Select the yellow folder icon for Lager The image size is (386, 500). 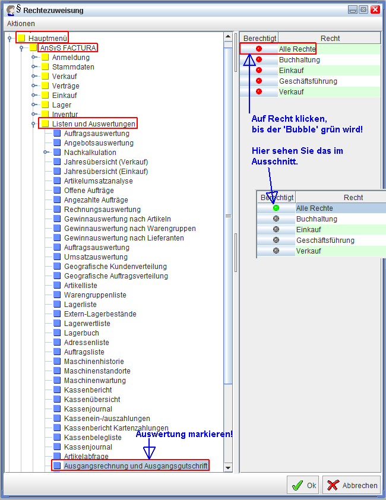coord(45,105)
